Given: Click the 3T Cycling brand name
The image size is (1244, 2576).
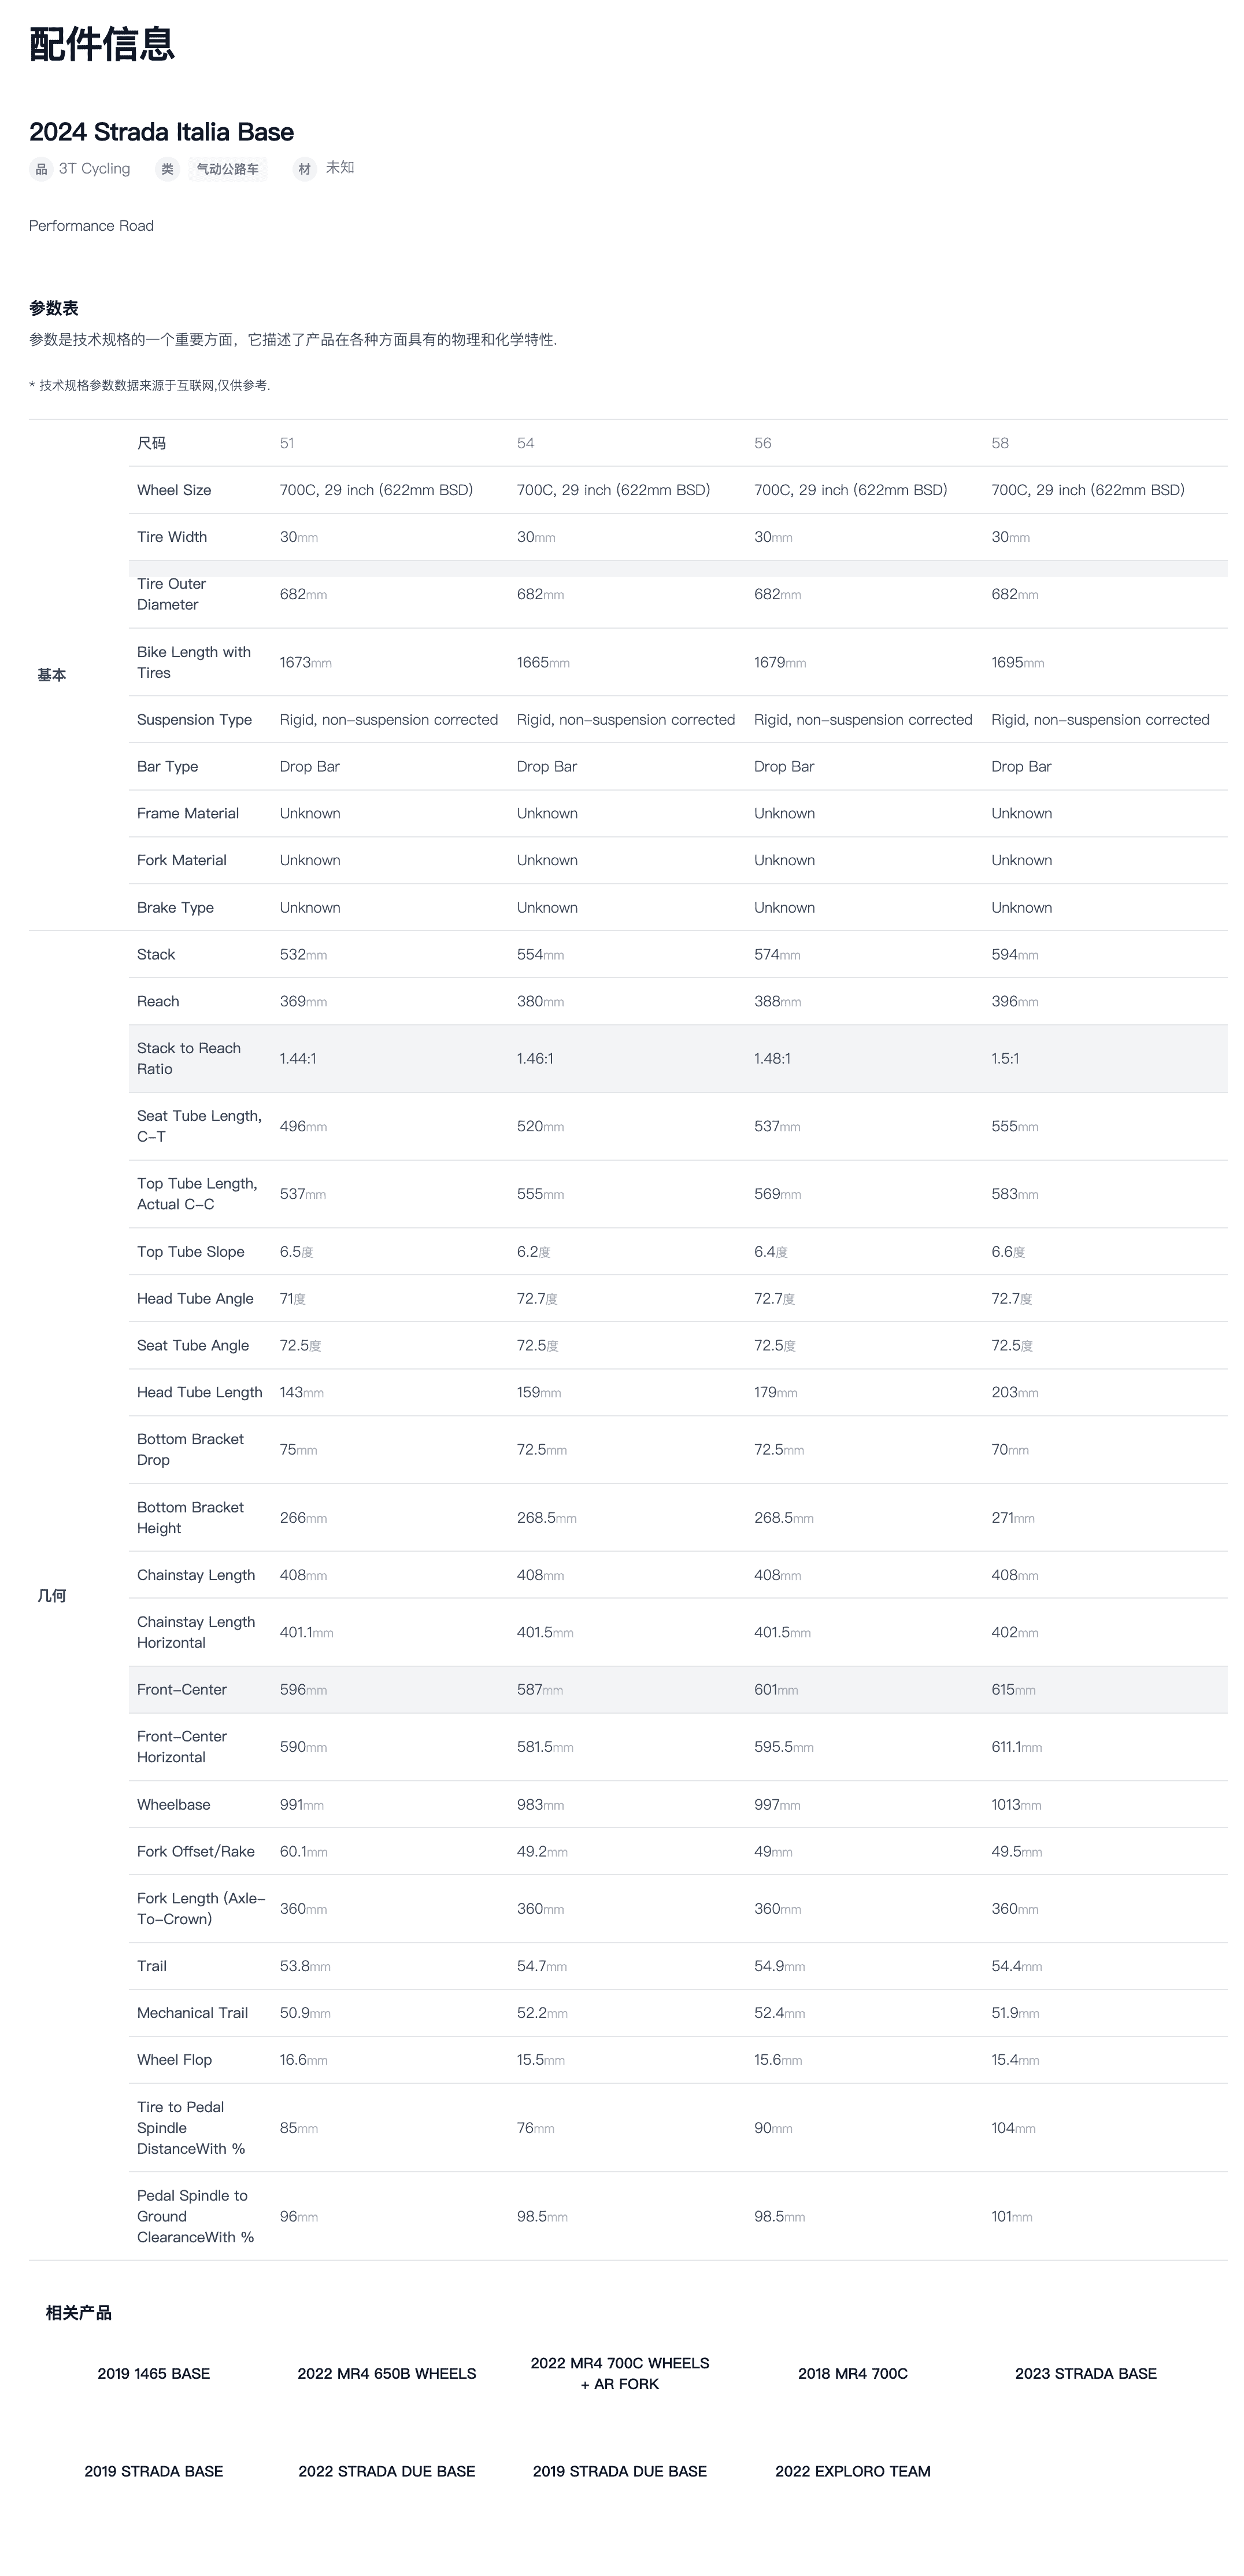Looking at the screenshot, I should click(x=94, y=168).
